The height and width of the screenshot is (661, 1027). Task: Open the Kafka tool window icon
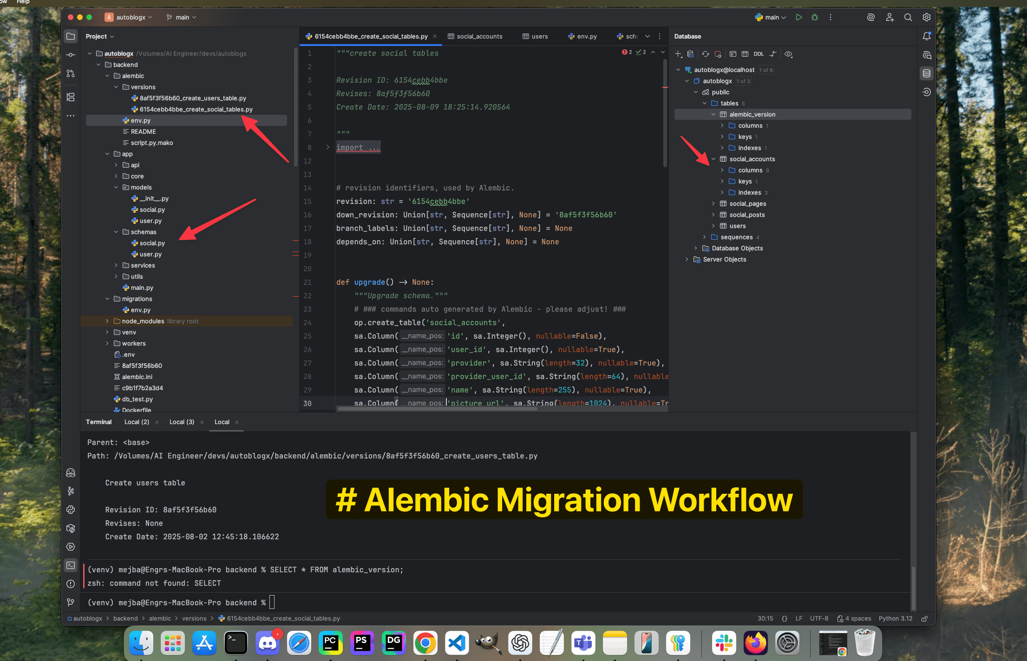[71, 491]
